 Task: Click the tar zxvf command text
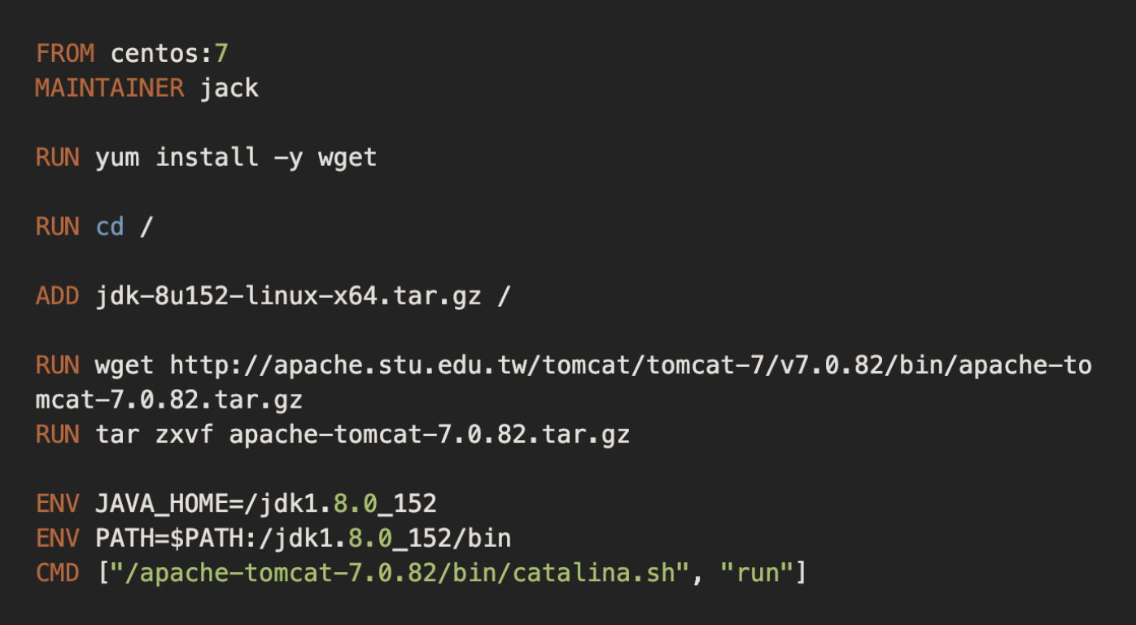click(x=155, y=435)
